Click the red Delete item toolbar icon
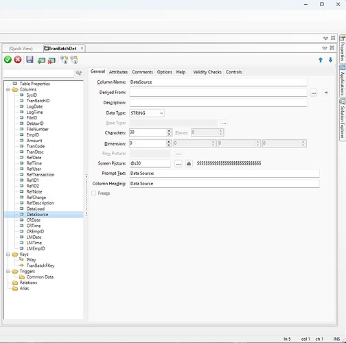 [51, 60]
